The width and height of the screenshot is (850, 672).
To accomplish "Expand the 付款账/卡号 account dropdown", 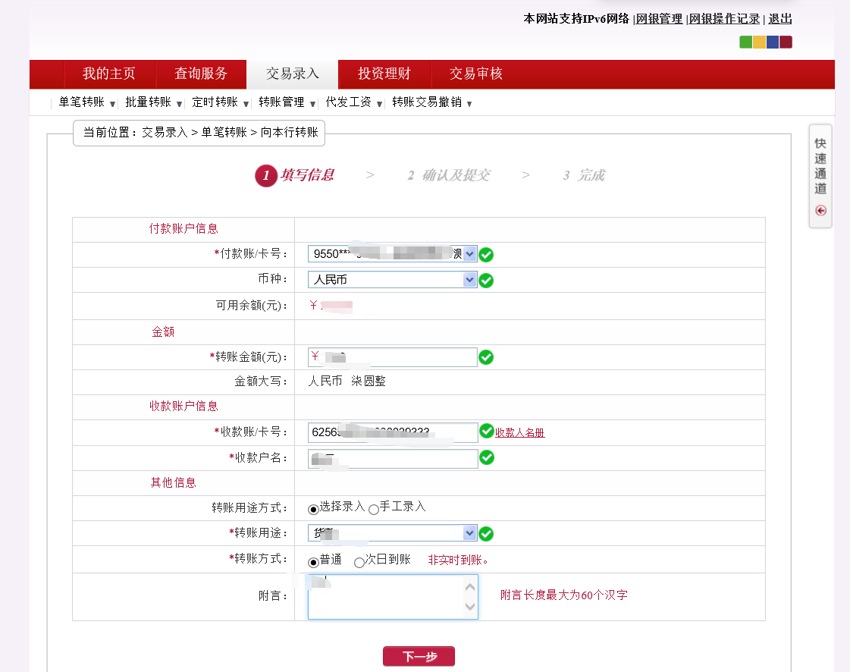I will pos(469,254).
